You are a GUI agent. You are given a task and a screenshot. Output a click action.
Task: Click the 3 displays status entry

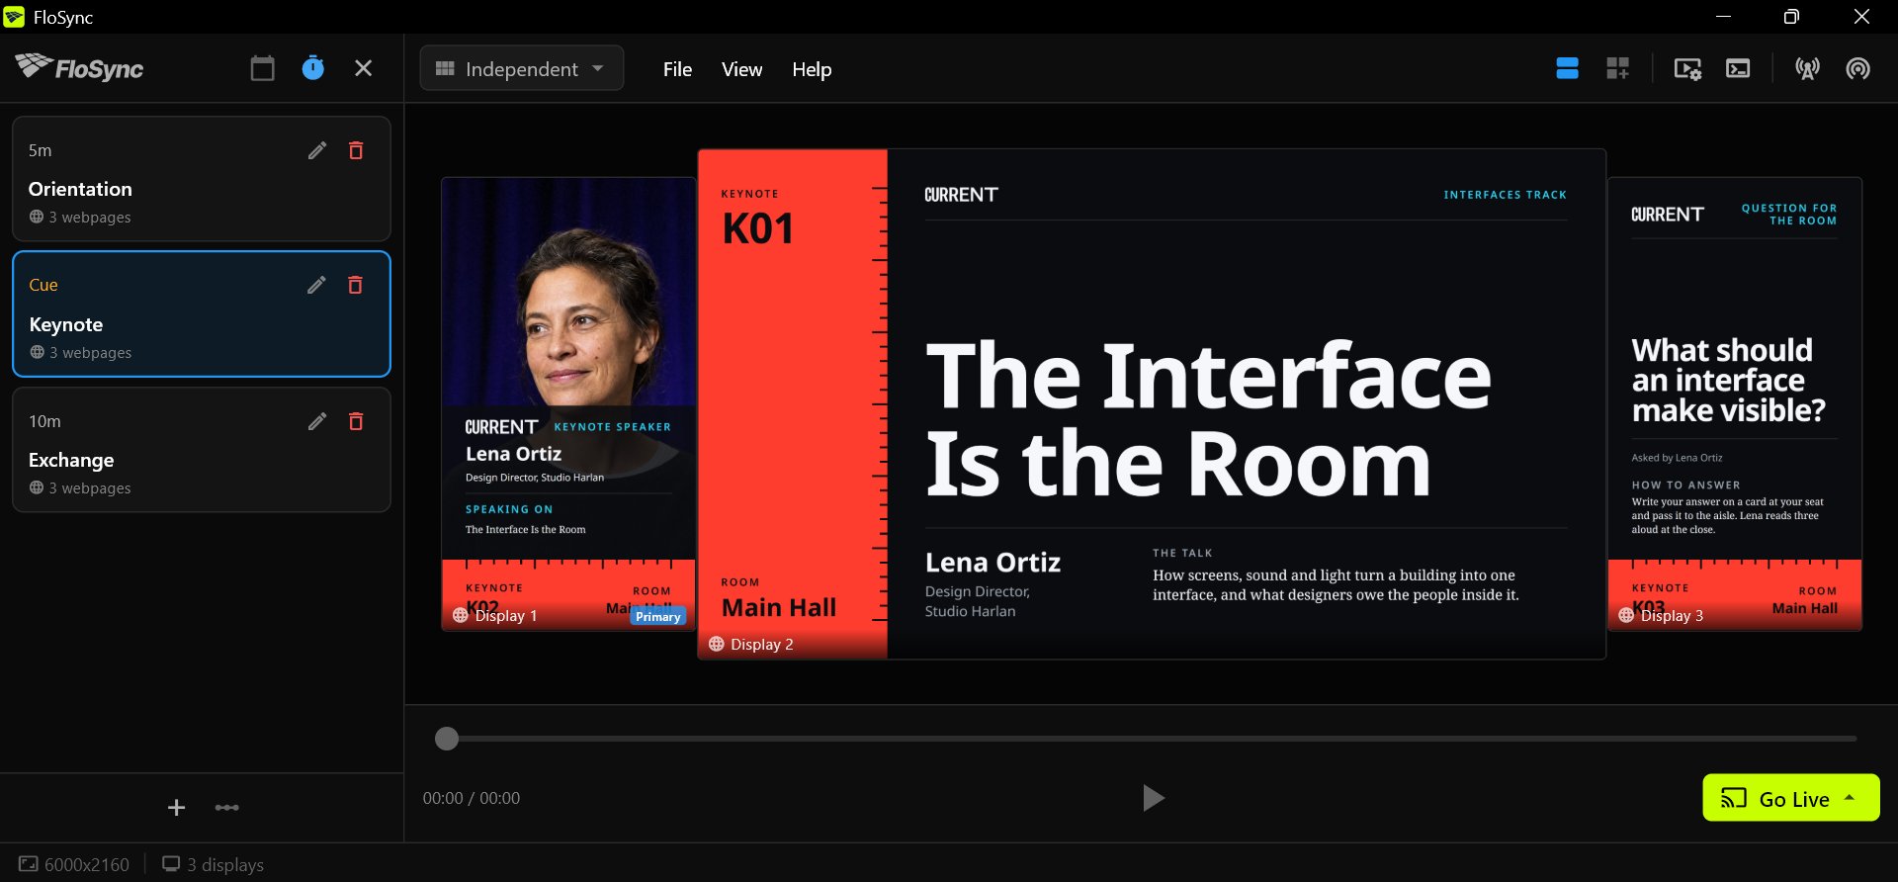pos(214,864)
